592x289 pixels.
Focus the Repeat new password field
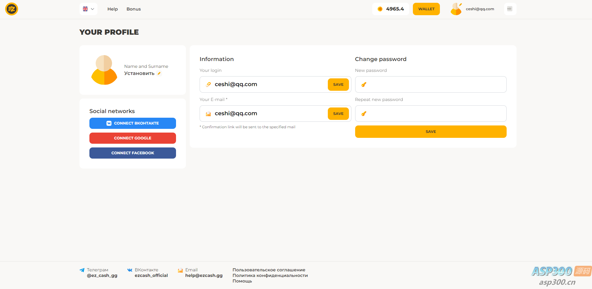click(435, 114)
